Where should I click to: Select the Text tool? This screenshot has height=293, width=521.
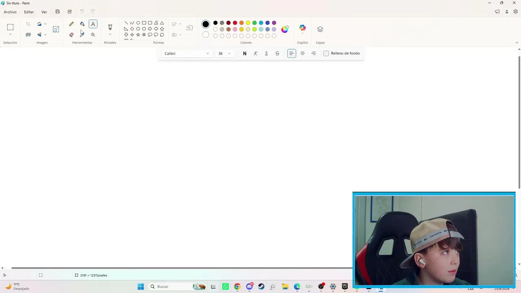click(x=93, y=24)
